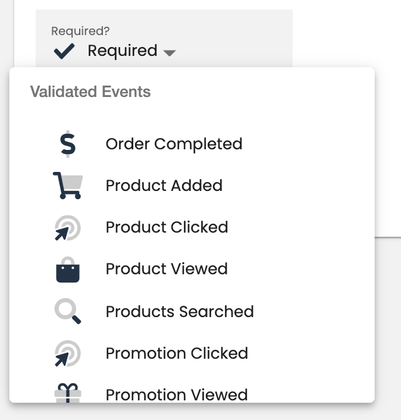The image size is (401, 420).
Task: Choose the Products Searched event label
Action: pos(180,312)
